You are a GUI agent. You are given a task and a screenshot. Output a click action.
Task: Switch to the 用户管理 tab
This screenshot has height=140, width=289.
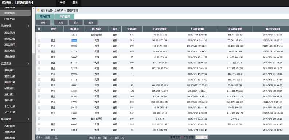(x=65, y=16)
